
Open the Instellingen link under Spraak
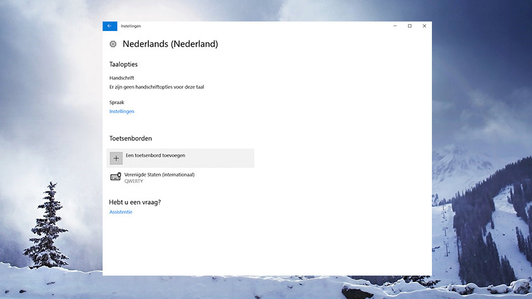(122, 111)
